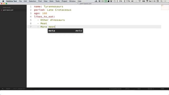Click the misspelled words status entry
Image resolution: width=169 pixels, height=95 pixels.
pos(115,89)
